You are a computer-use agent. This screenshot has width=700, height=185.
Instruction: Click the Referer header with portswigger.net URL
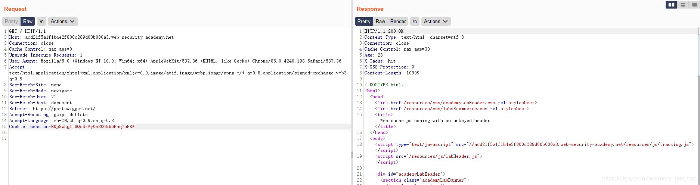[x=52, y=109]
